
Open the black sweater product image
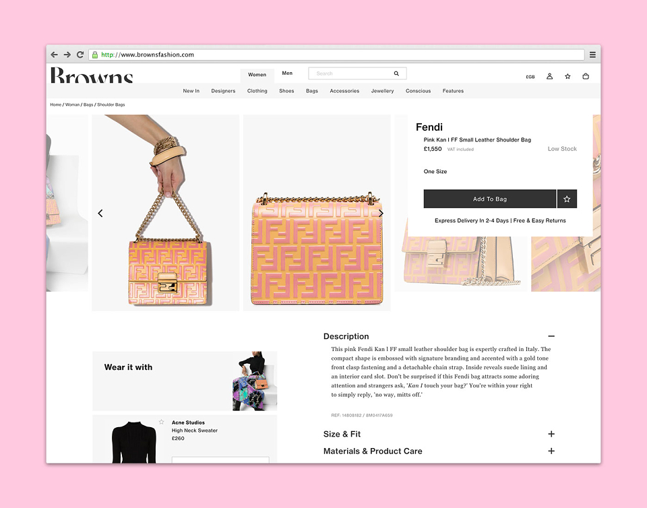pos(133,442)
